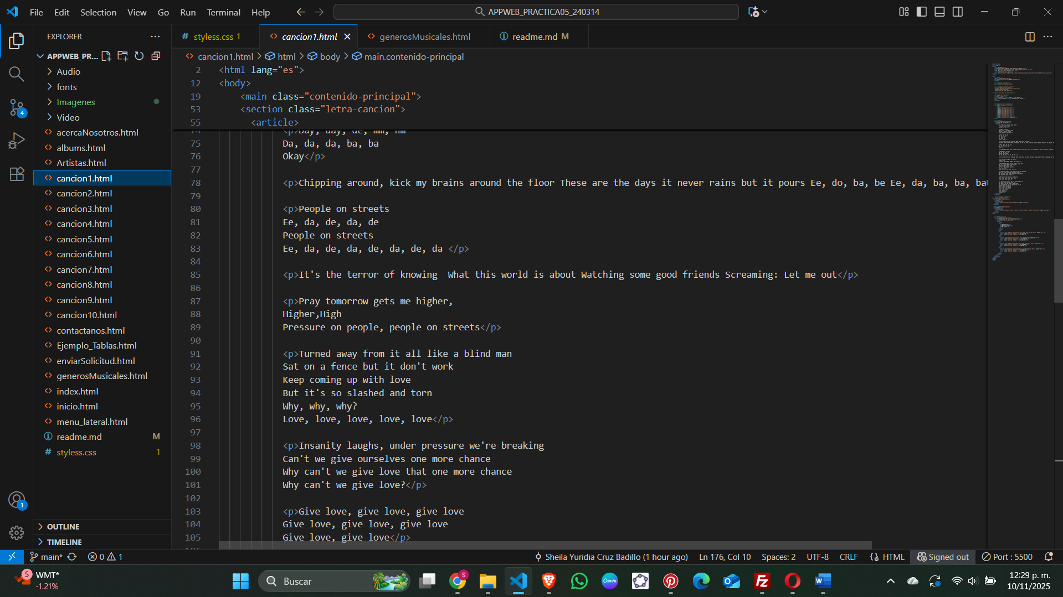Open the Search view in activity bar
The height and width of the screenshot is (597, 1063).
[x=17, y=74]
